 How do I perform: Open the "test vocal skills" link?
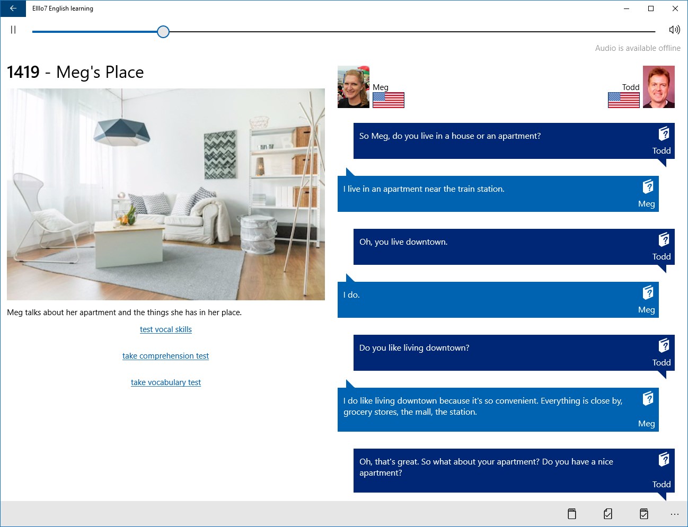coord(165,329)
